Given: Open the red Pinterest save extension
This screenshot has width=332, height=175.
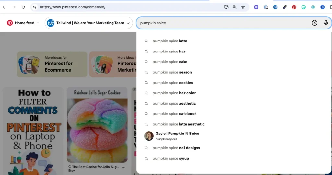Looking at the screenshot, I should (x=294, y=7).
